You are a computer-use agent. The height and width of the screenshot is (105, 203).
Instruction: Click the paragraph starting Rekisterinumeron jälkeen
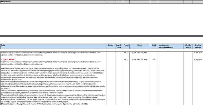click(x=53, y=74)
